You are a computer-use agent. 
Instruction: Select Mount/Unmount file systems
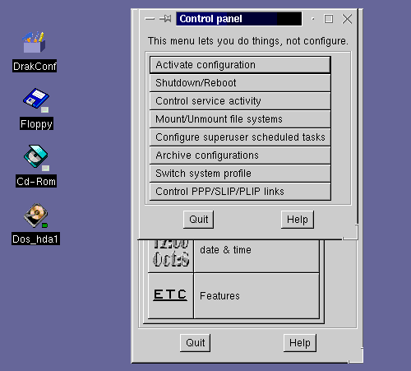click(x=240, y=119)
